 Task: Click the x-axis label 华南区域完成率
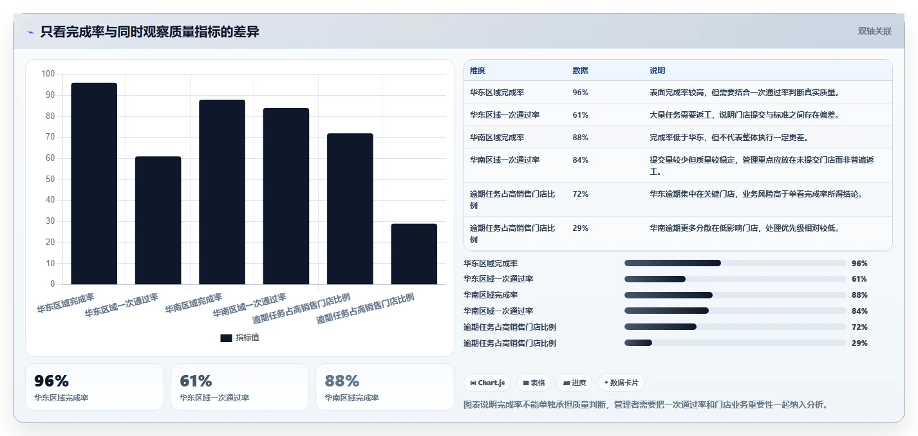coord(194,303)
